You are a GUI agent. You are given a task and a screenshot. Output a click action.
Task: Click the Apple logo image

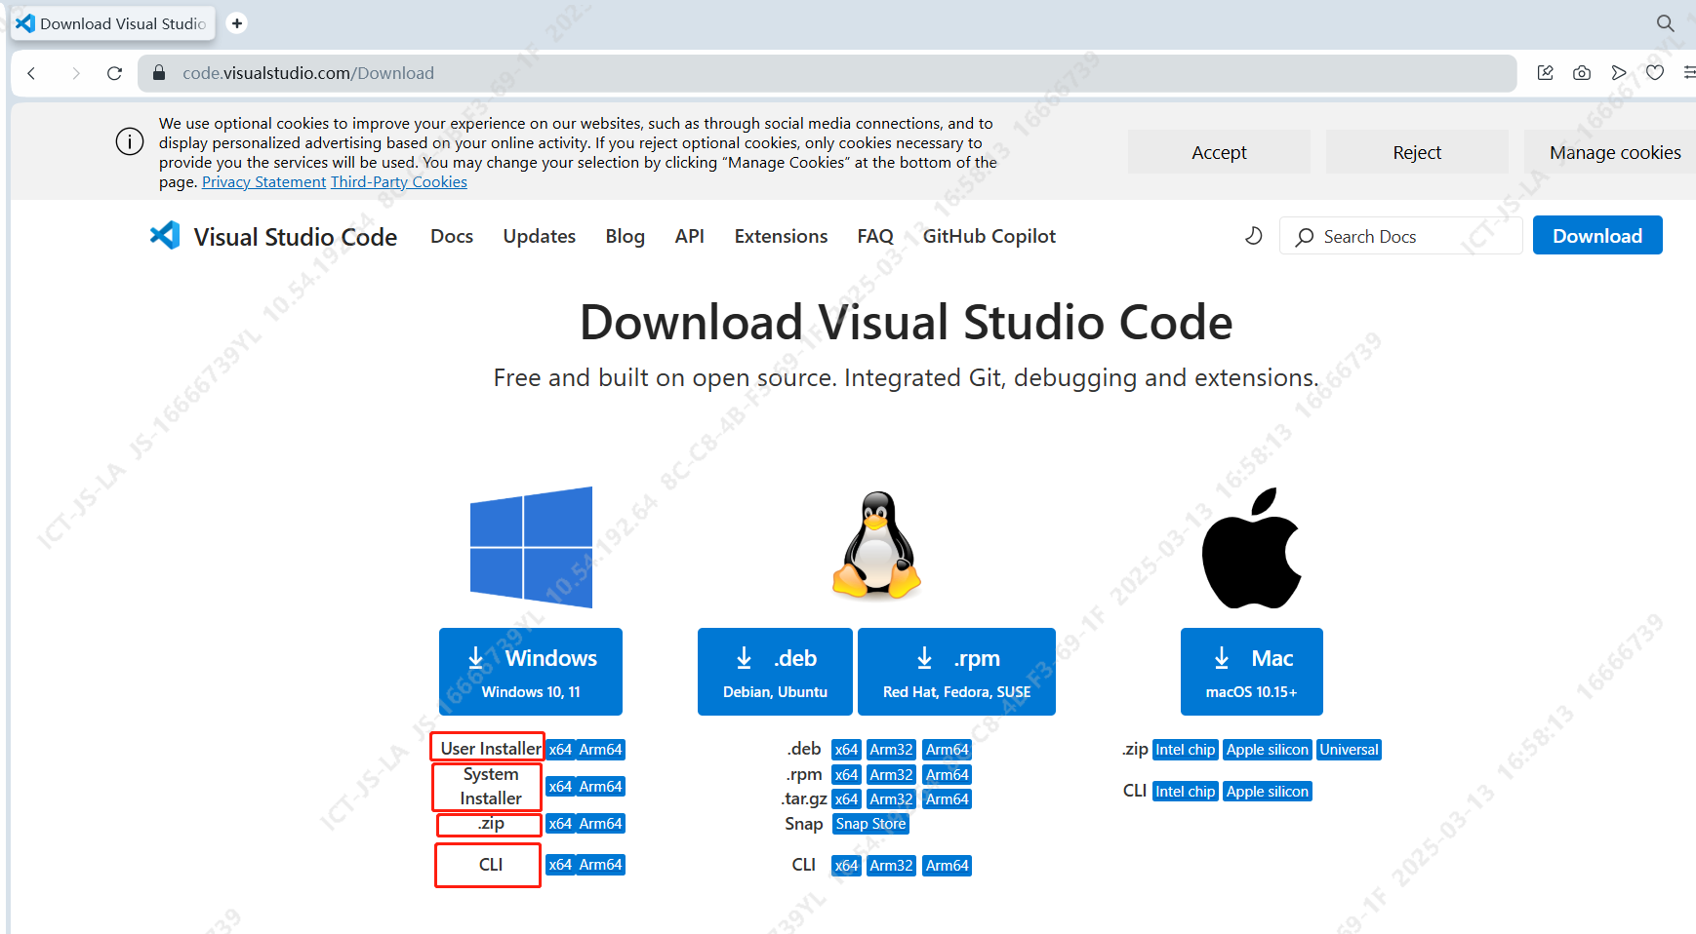point(1251,548)
